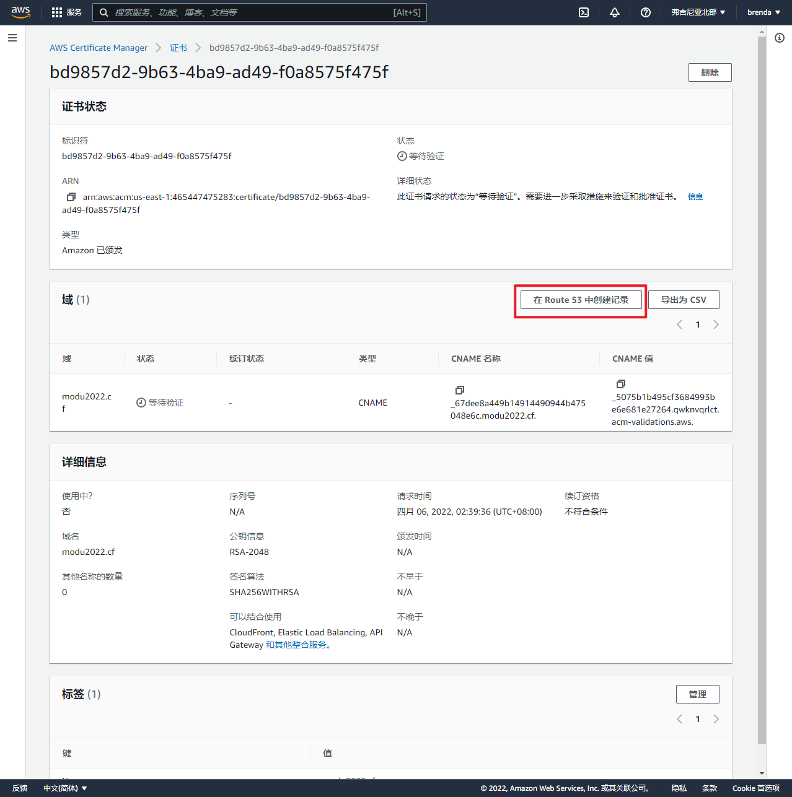The width and height of the screenshot is (792, 797).
Task: Click the modu2022.cf domain table cell
Action: click(87, 403)
